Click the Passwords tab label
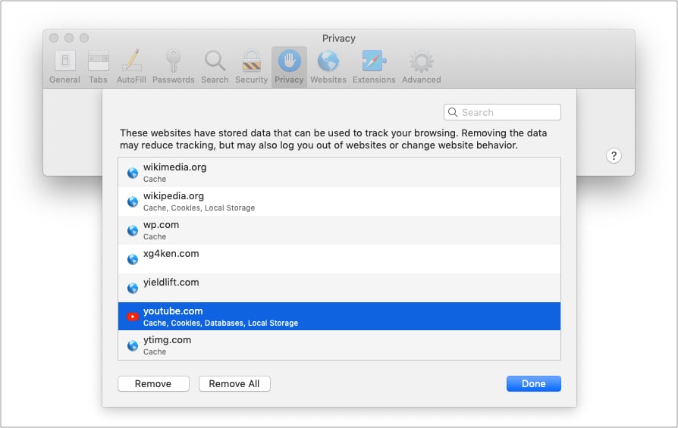678x428 pixels. click(174, 80)
